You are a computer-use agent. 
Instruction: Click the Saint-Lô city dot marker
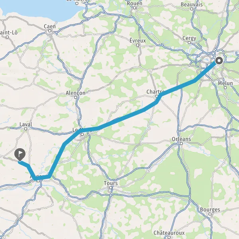click(7, 37)
